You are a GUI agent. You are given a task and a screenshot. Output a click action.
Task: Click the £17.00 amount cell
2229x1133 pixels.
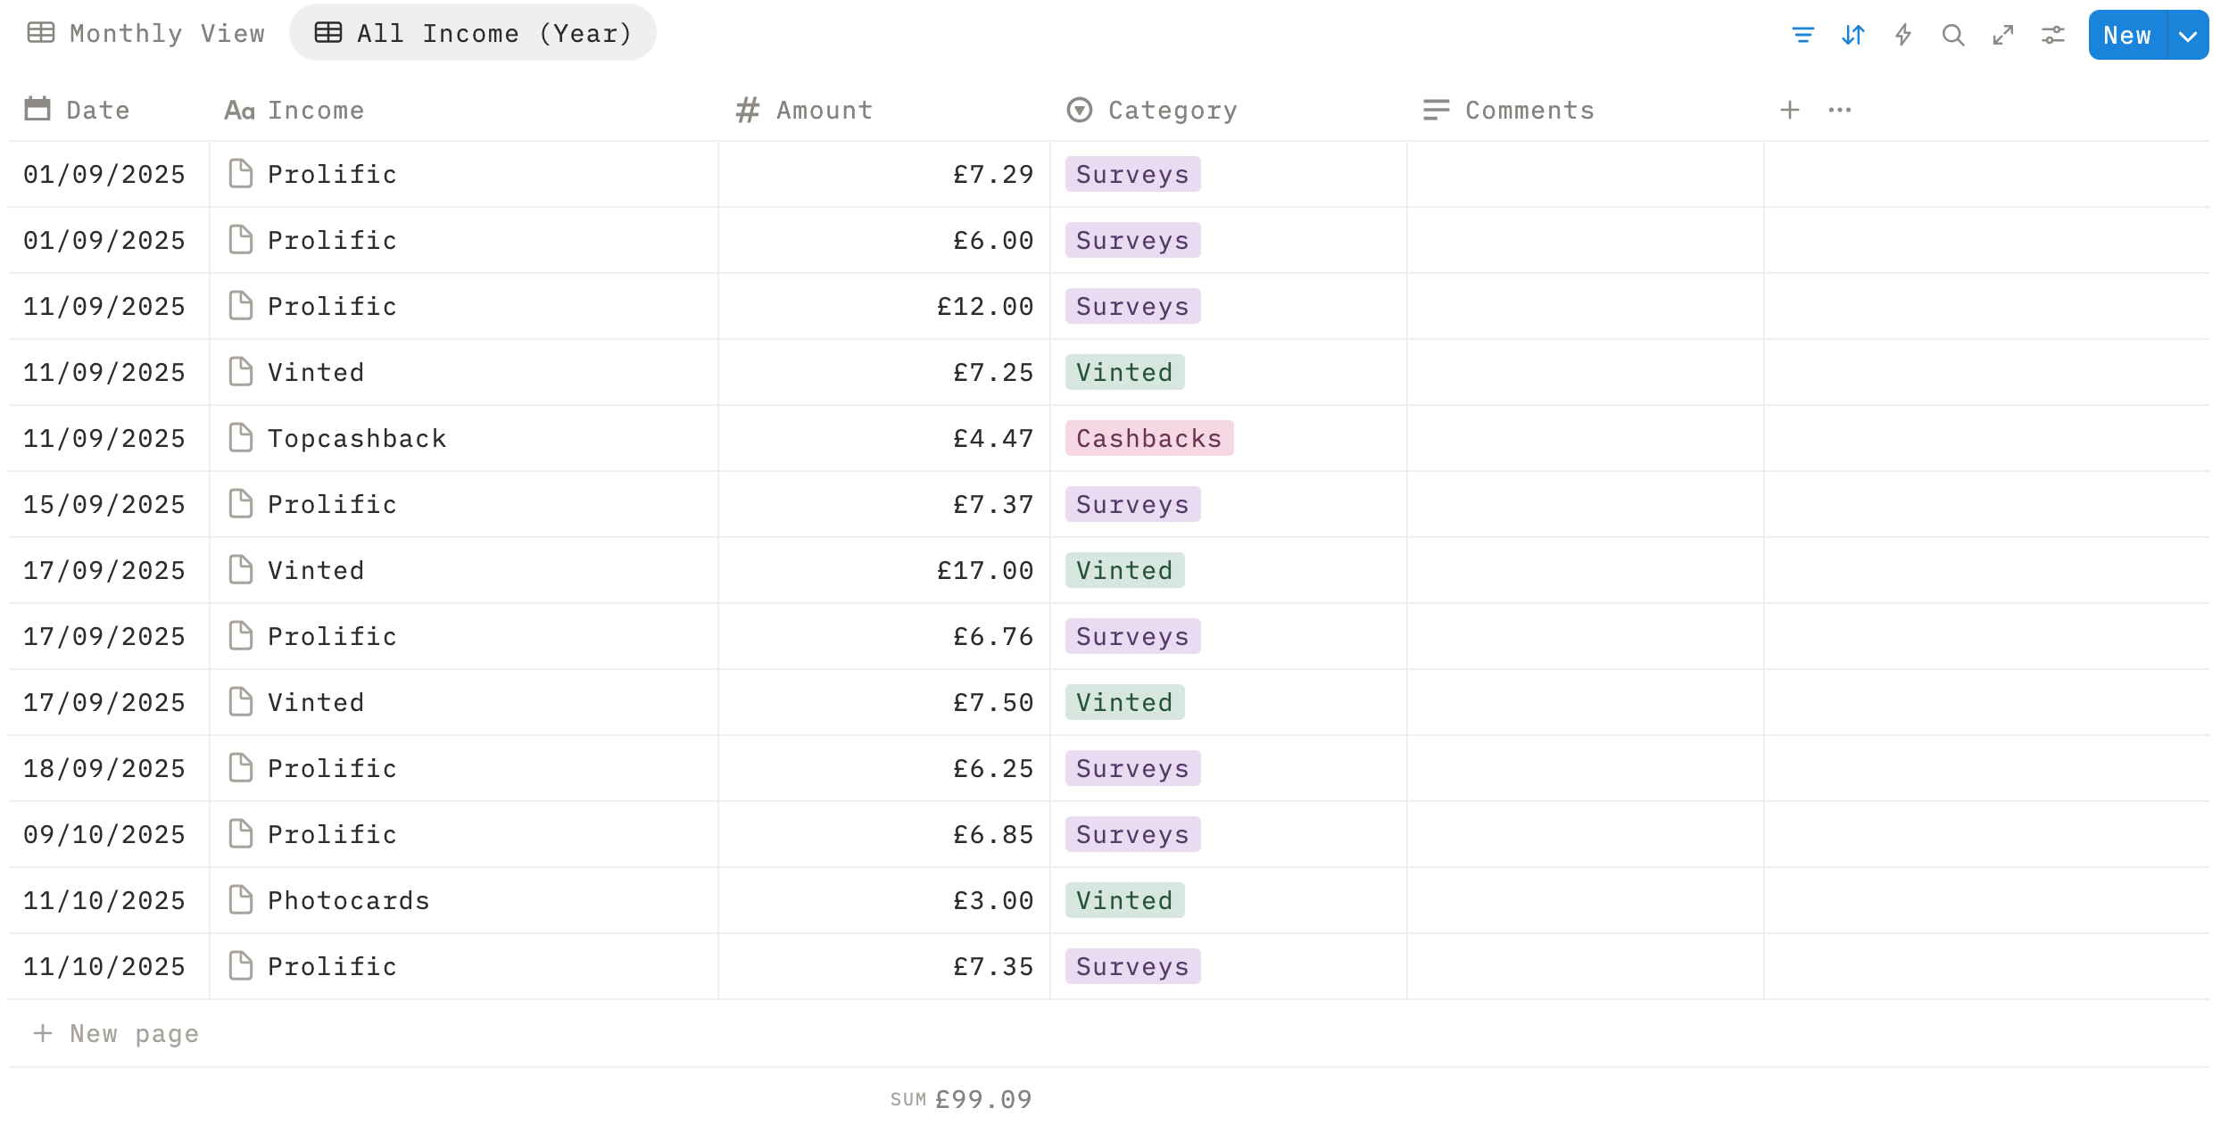[984, 570]
